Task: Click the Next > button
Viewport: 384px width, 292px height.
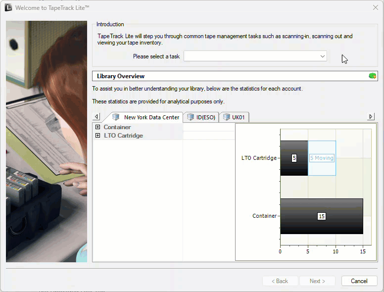Action: point(317,281)
